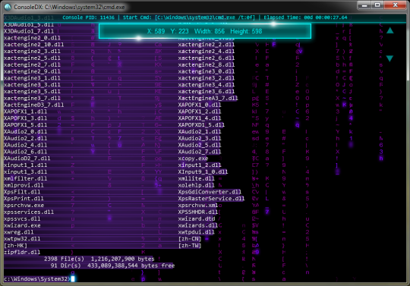Click file name XpsGdiConverter.dll
This screenshot has height=286, width=410.
pyautogui.click(x=210, y=192)
